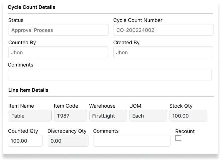Click the Line Item Details heading
221x161 pixels.
pos(28,90)
